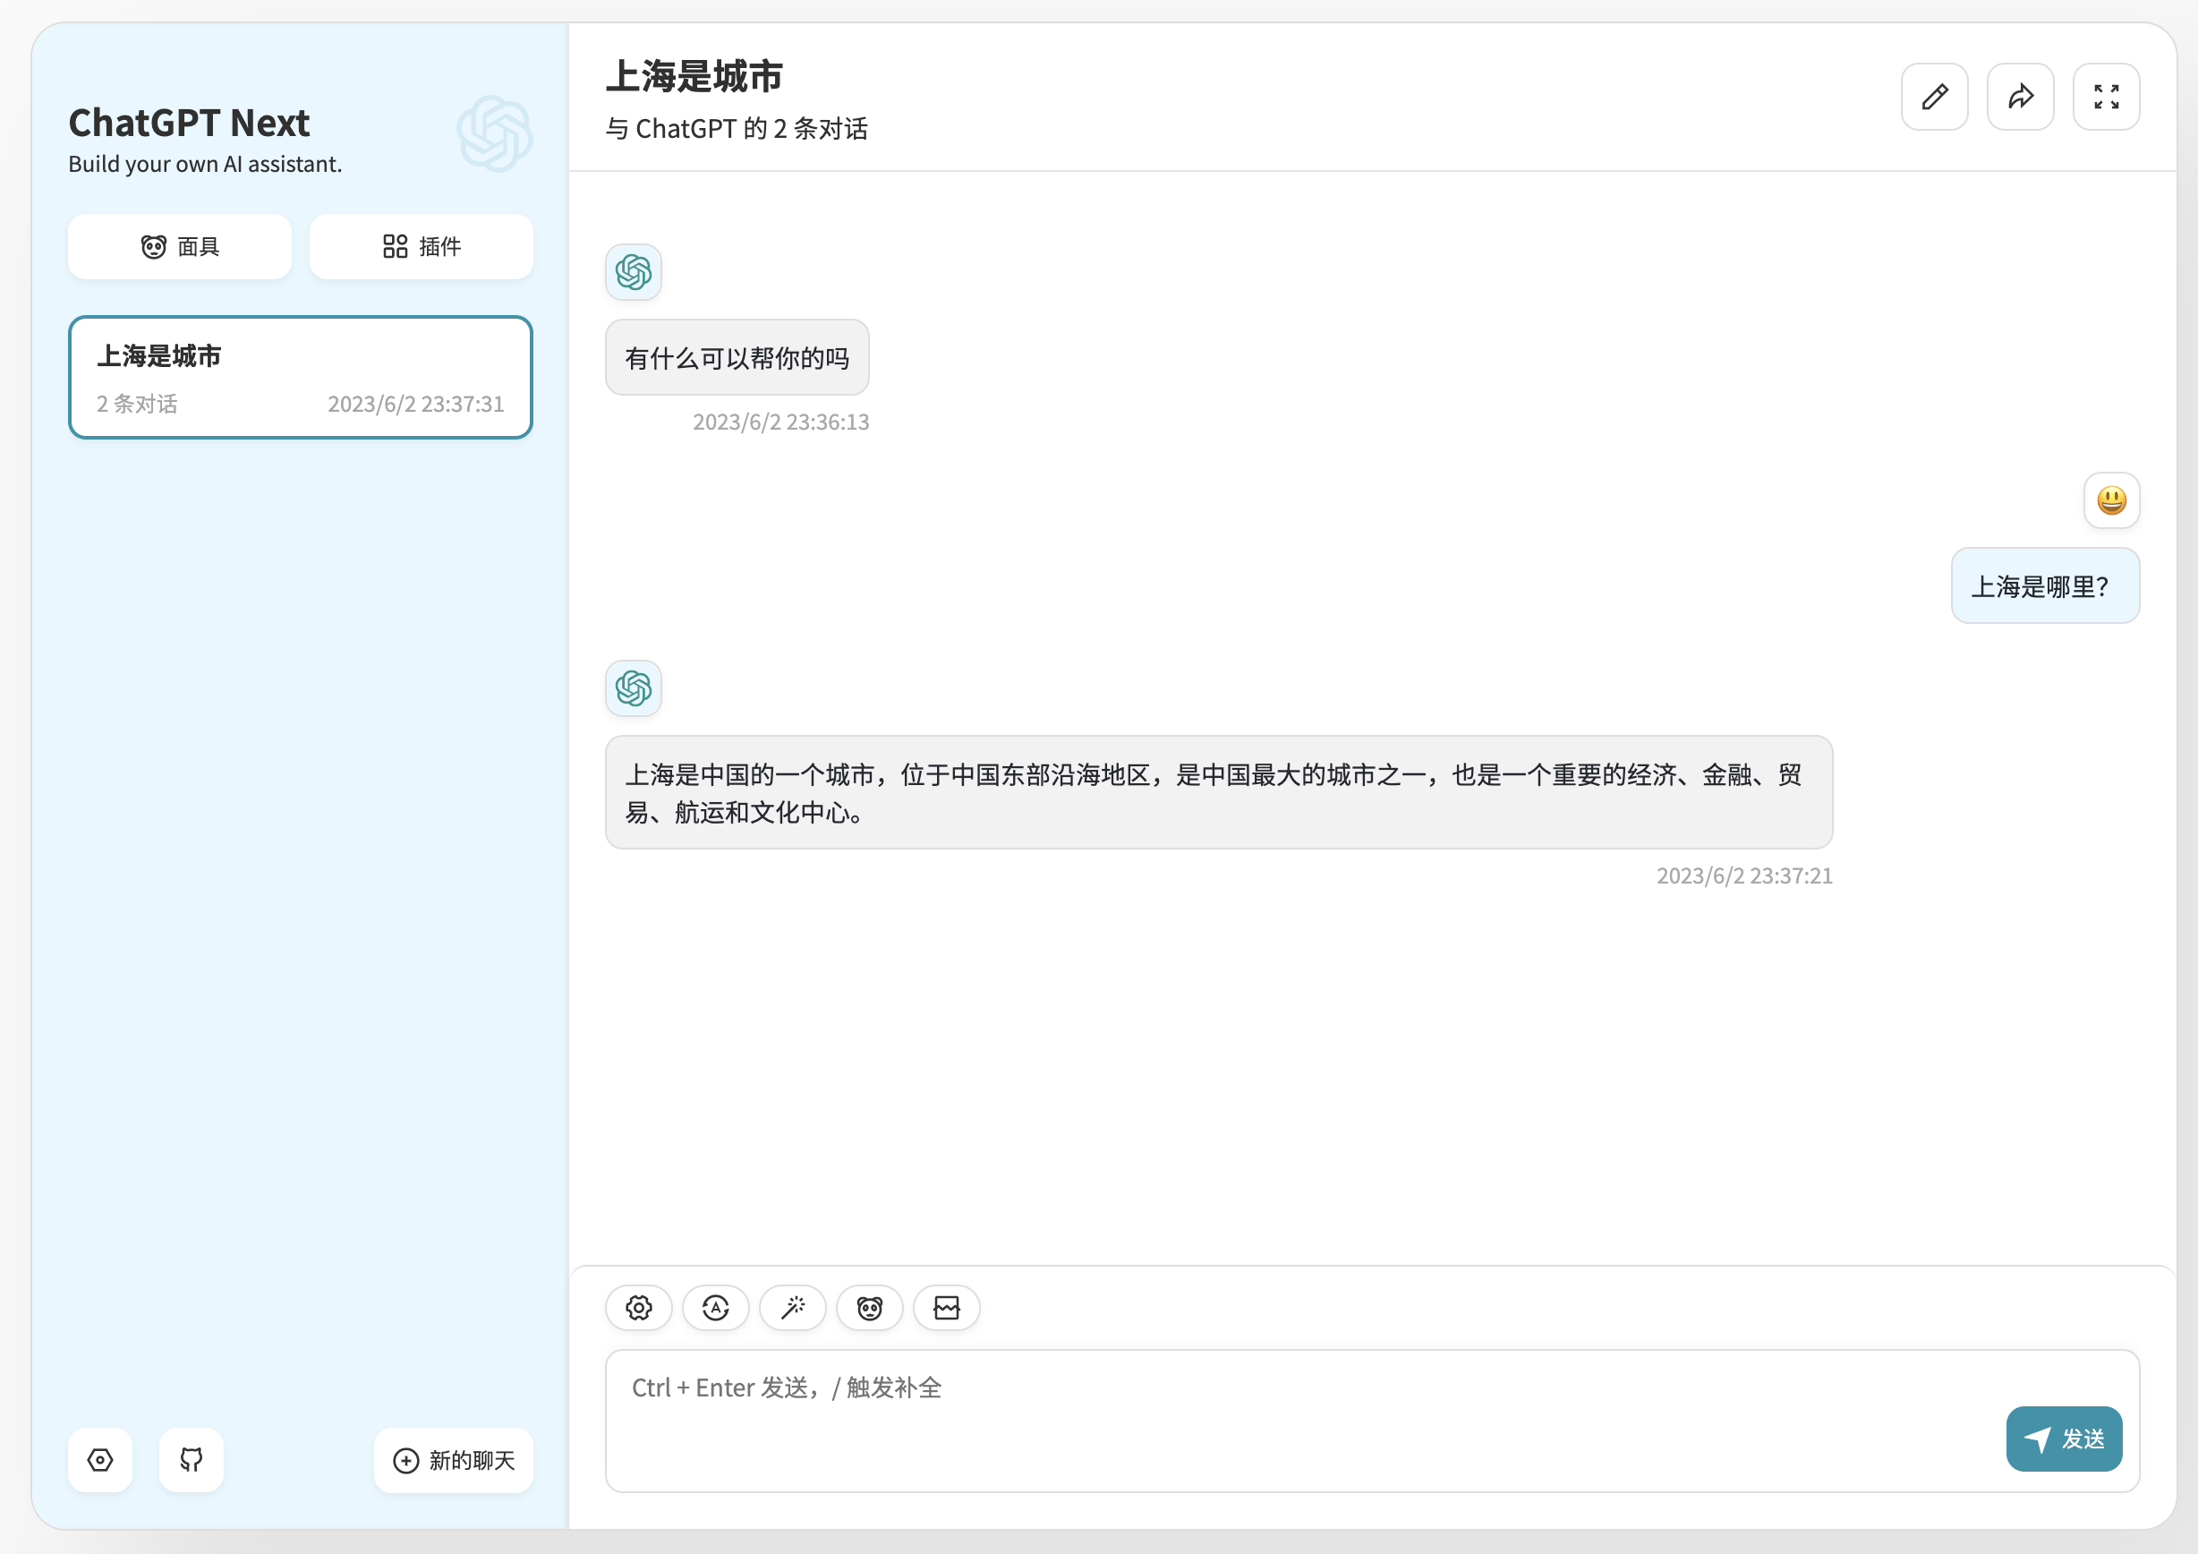This screenshot has height=1554, width=2198.
Task: Open settings via sidebar hexagon icon
Action: (100, 1460)
